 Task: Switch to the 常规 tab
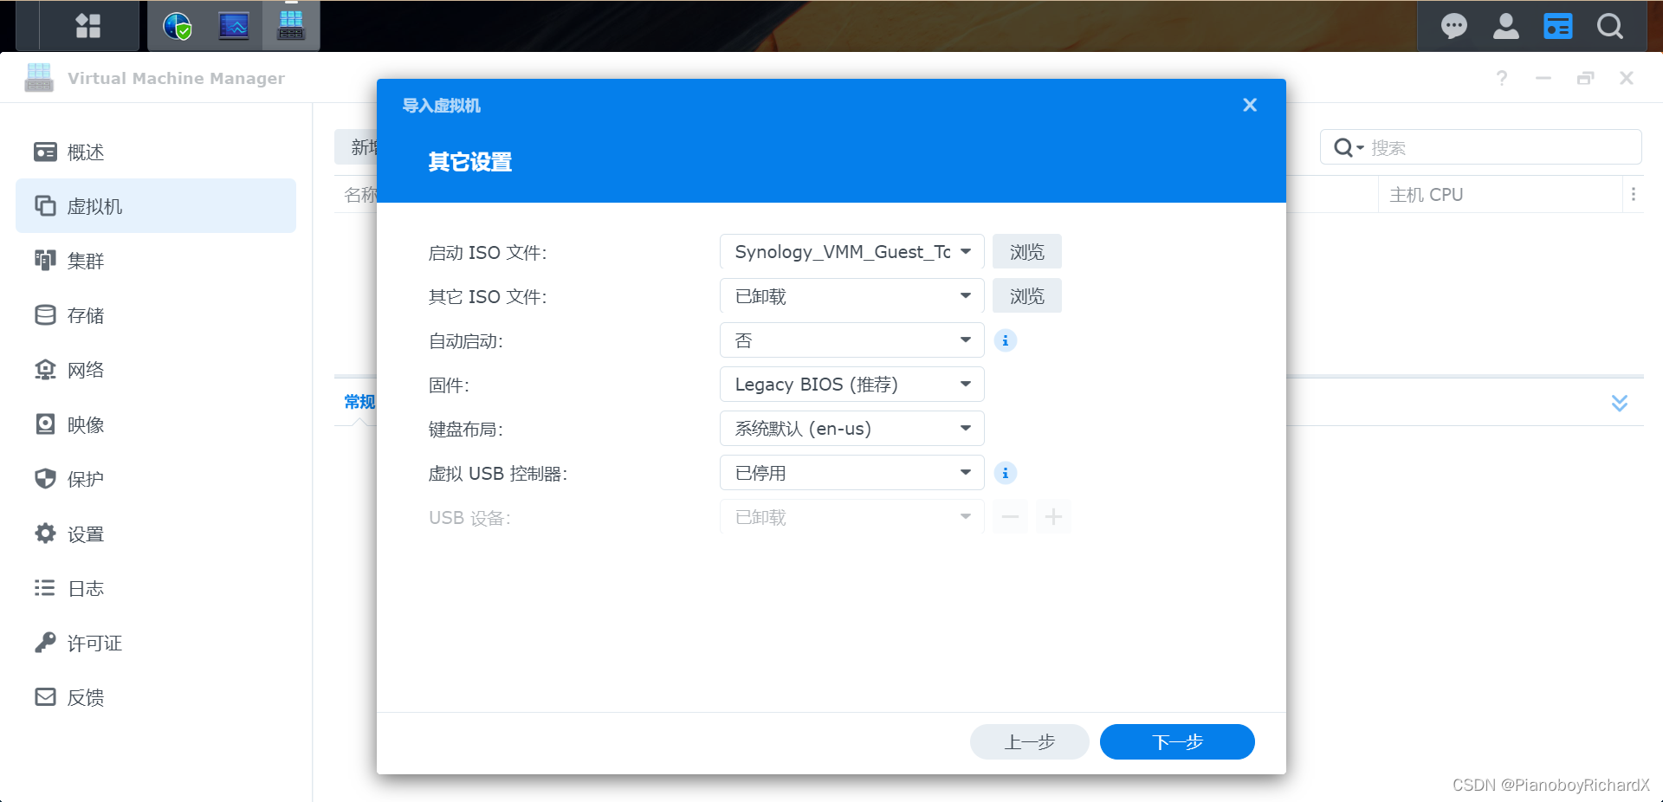[x=359, y=402]
